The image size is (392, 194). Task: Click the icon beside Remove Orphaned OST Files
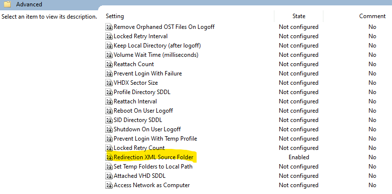tap(109, 27)
